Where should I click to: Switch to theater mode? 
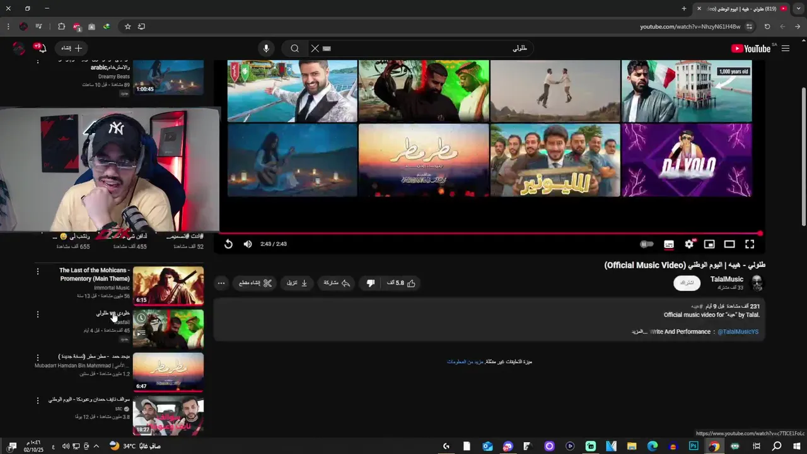(x=729, y=244)
